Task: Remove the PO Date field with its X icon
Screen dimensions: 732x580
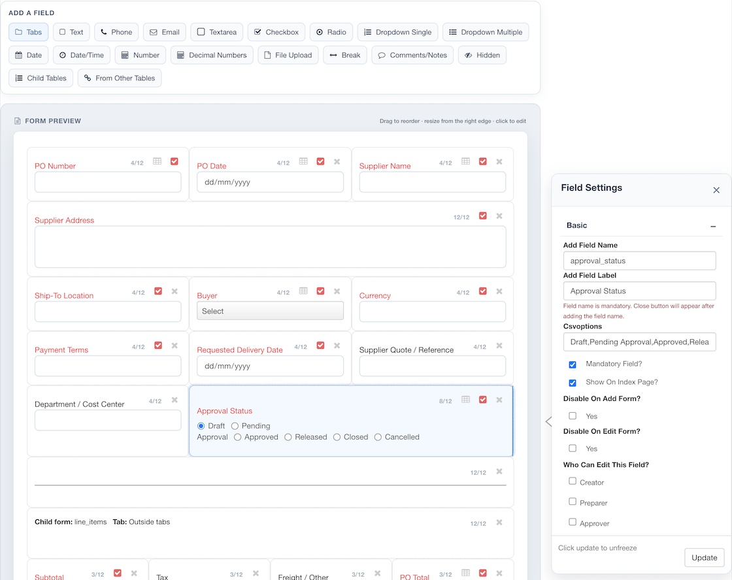Action: click(x=337, y=162)
